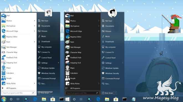Open Edge on the right taskbar
The image size is (183, 102).
tap(98, 99)
